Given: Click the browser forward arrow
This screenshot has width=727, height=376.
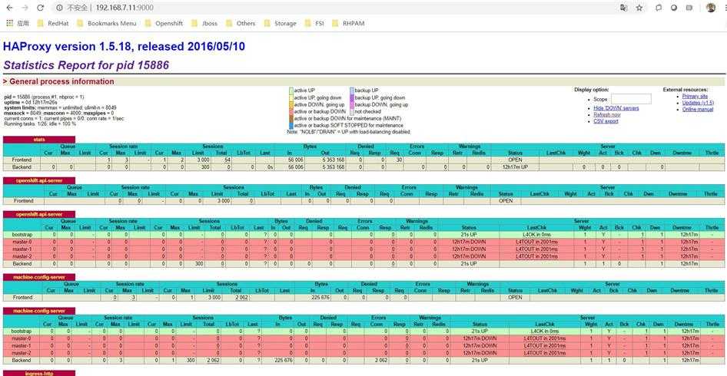Looking at the screenshot, I should pos(25,8).
